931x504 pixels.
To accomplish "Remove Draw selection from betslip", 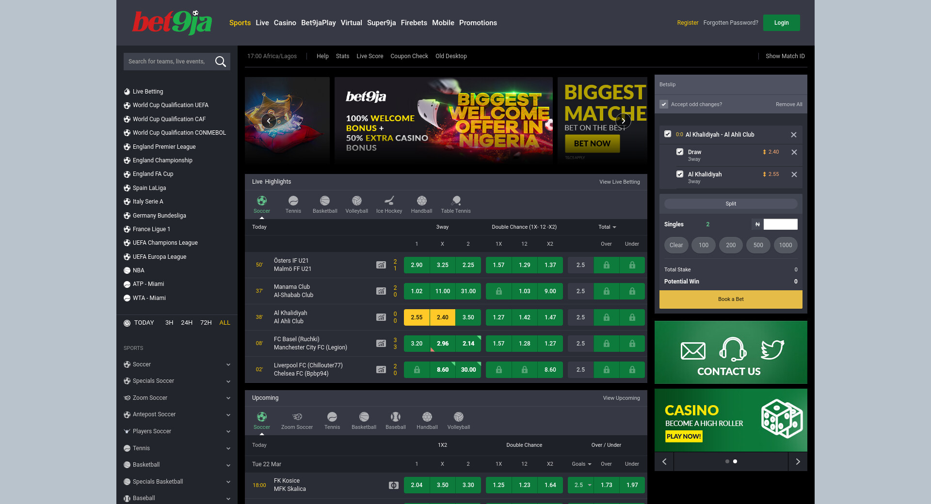I will 794,152.
